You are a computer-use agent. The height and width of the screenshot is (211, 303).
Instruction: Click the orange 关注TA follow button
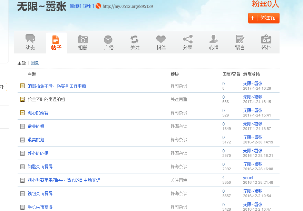point(264,18)
